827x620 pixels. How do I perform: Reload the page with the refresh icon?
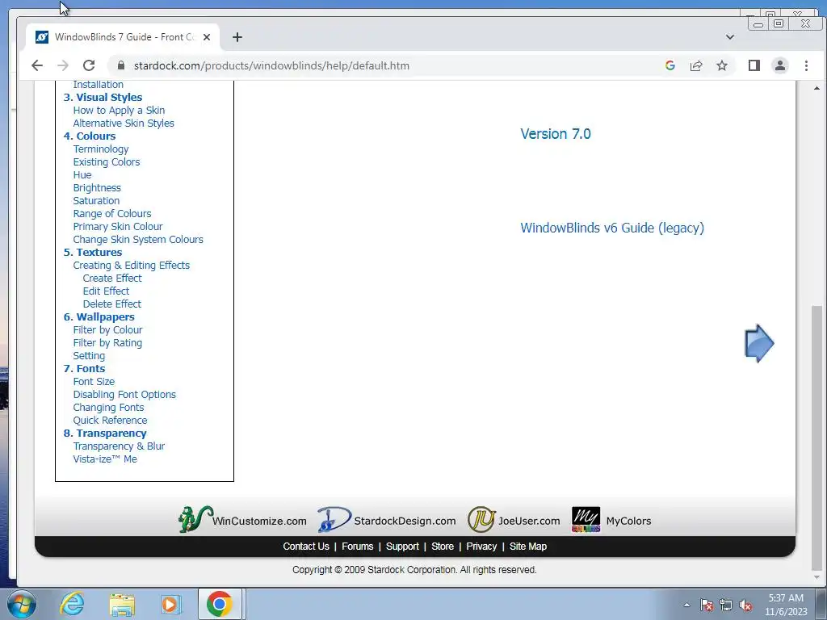(89, 65)
